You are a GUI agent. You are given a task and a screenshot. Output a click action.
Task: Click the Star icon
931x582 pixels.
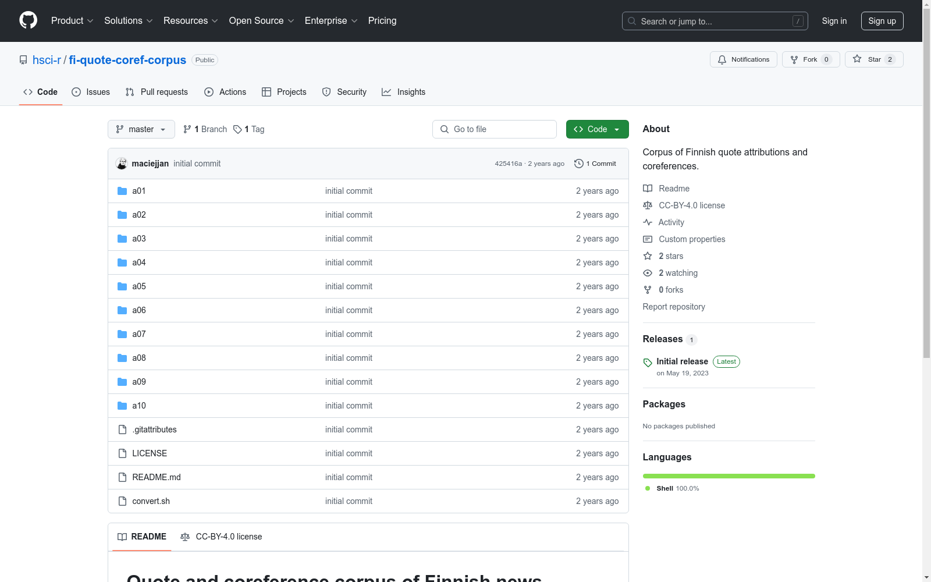[x=857, y=59]
